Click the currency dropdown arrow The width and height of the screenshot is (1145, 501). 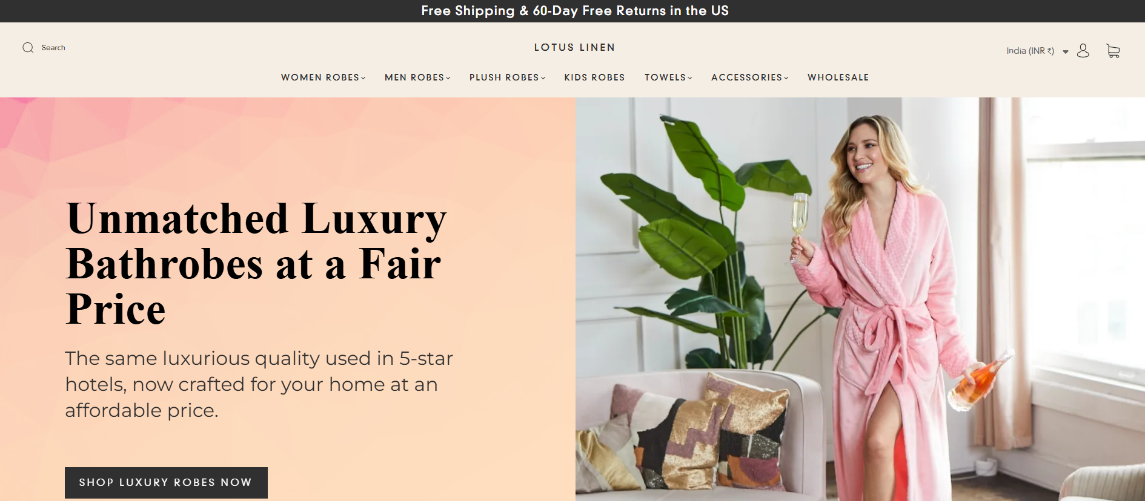pyautogui.click(x=1065, y=51)
